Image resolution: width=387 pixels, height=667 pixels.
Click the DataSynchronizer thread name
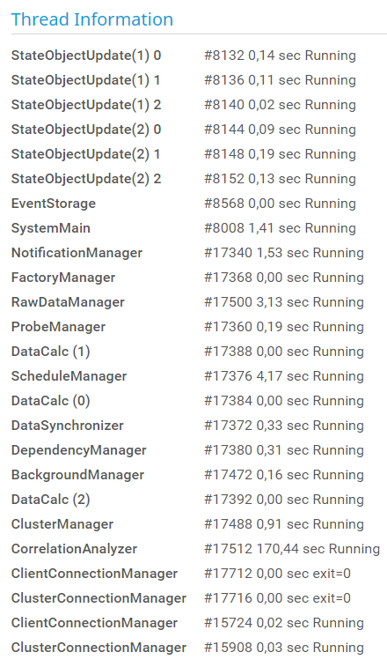pos(68,426)
